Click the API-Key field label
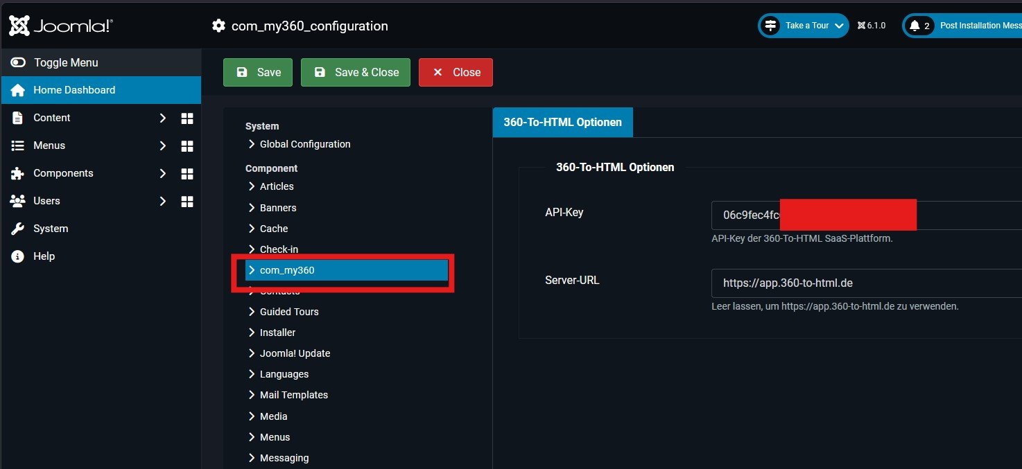 tap(564, 212)
